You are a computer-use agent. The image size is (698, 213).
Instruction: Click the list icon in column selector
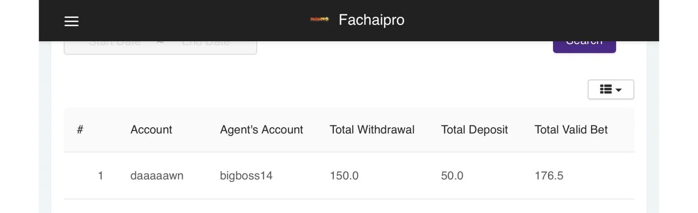point(606,90)
